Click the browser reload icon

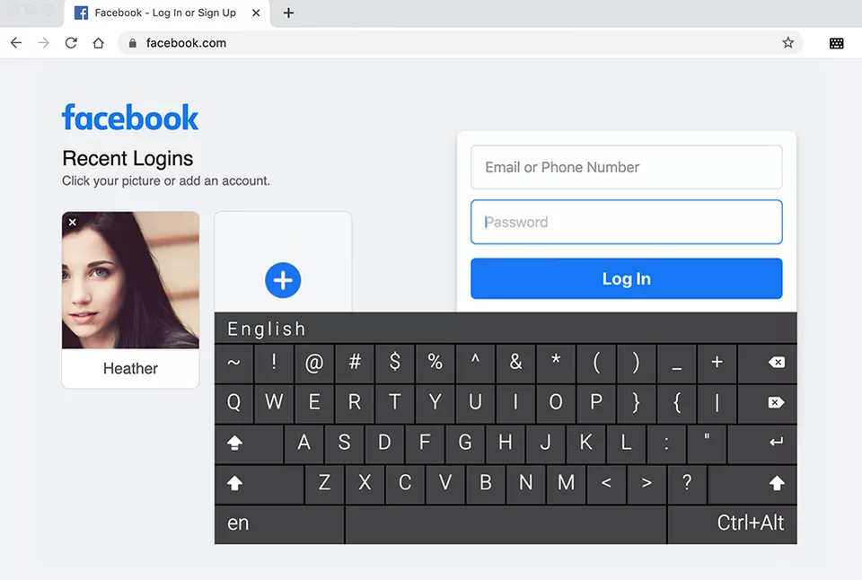(71, 43)
